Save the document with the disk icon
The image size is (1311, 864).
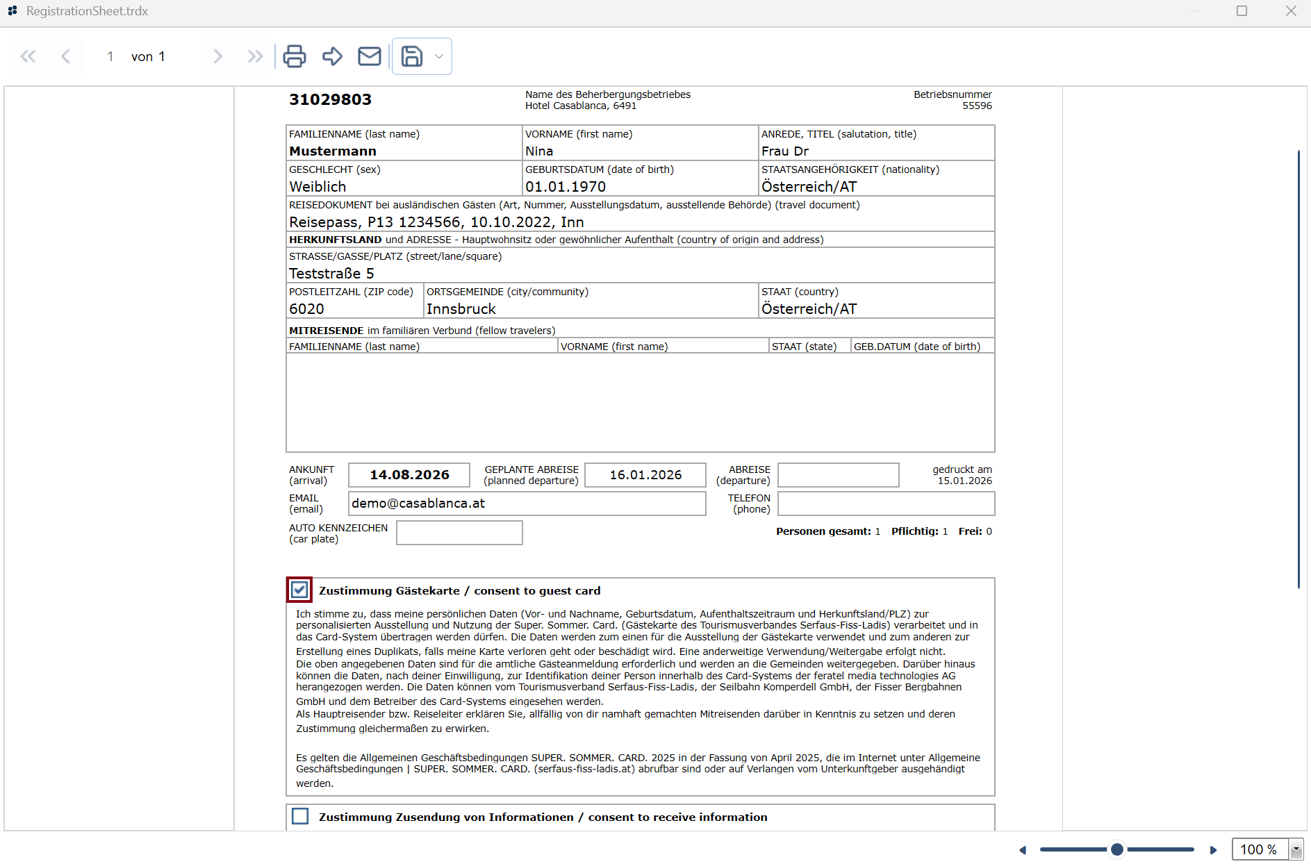412,56
